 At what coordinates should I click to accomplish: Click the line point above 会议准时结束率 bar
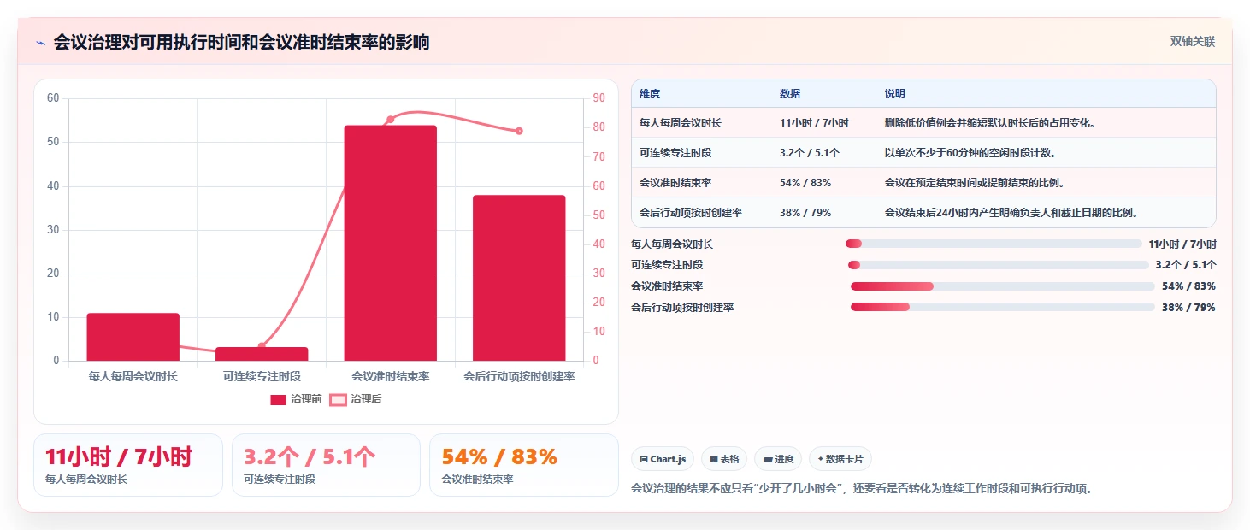391,120
